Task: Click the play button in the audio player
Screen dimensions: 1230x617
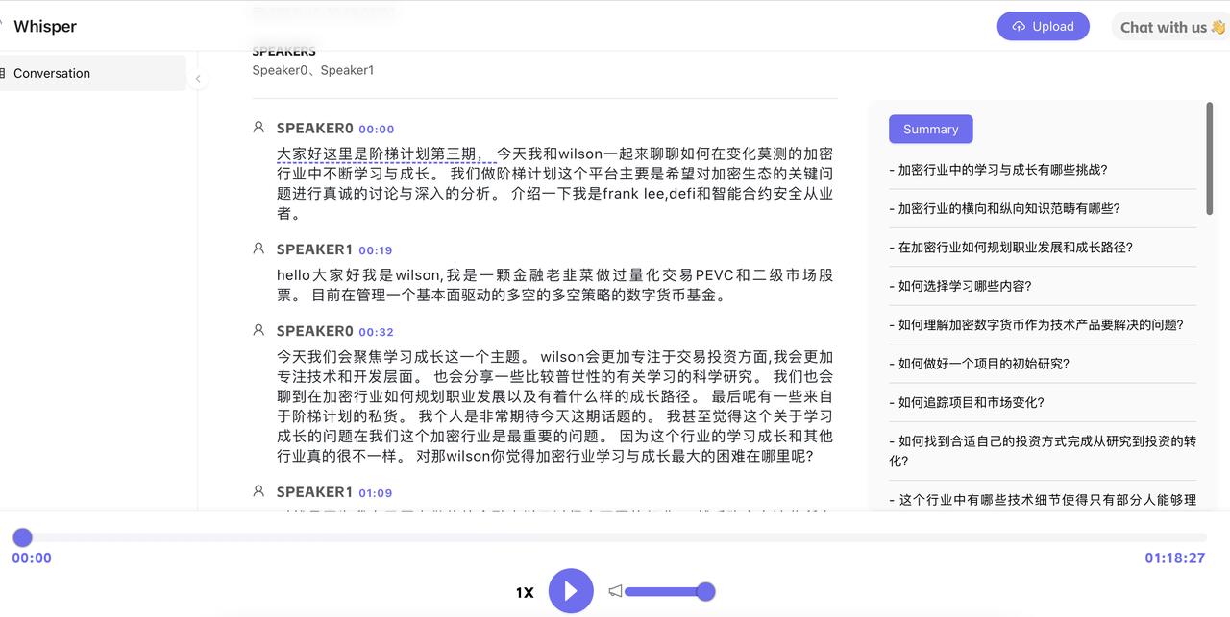Action: pos(571,591)
